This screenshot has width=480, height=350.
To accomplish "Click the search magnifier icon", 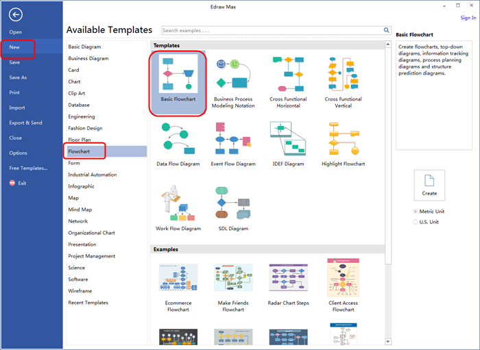I will (x=386, y=30).
